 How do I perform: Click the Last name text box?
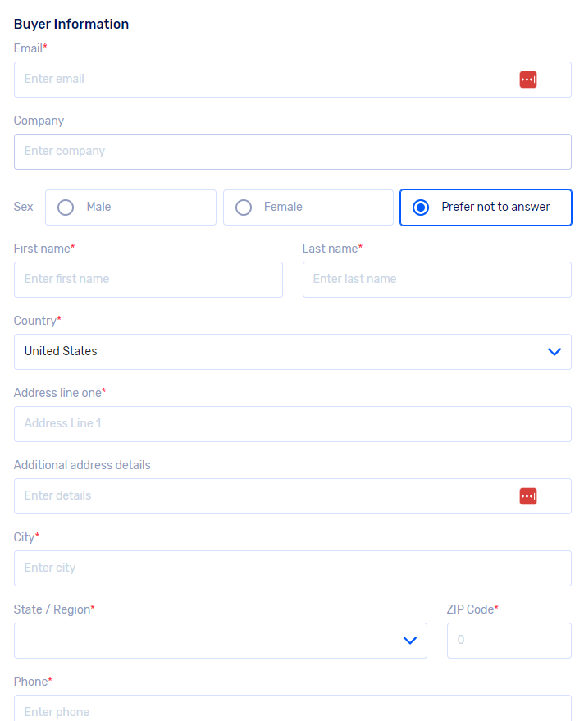pos(436,280)
